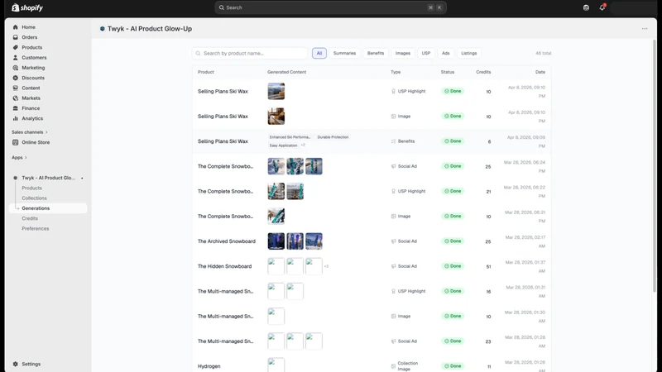This screenshot has height=372, width=662.
Task: Click Done status on Archived Snowboard row
Action: 453,241
